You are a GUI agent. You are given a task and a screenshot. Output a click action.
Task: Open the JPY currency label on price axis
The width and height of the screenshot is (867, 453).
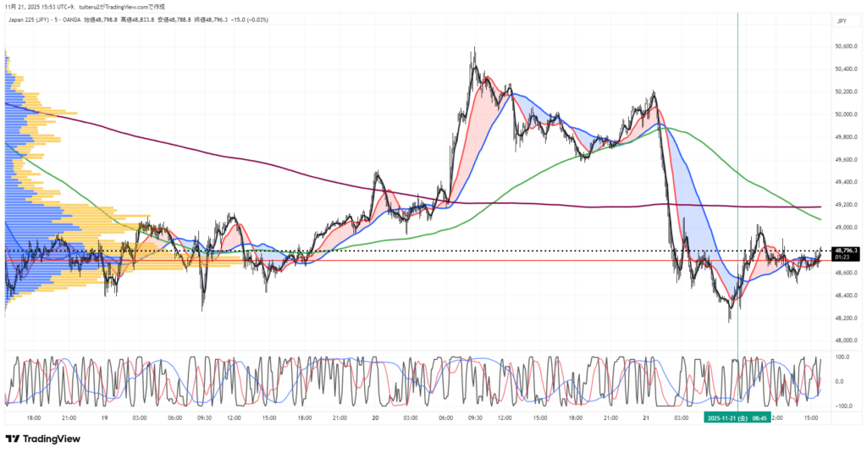[x=842, y=20]
